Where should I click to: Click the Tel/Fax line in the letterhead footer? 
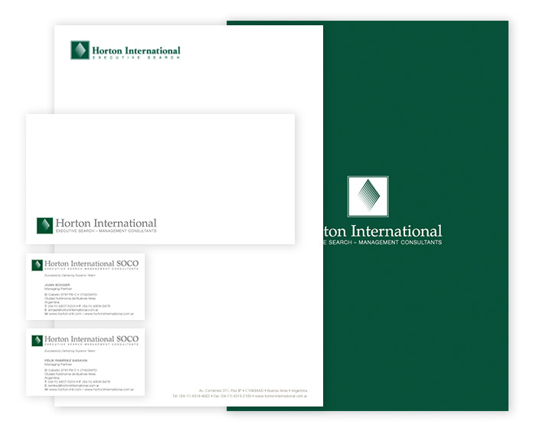pyautogui.click(x=240, y=396)
